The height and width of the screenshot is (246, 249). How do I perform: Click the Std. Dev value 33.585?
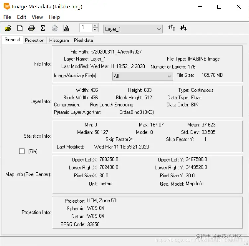click(x=208, y=132)
